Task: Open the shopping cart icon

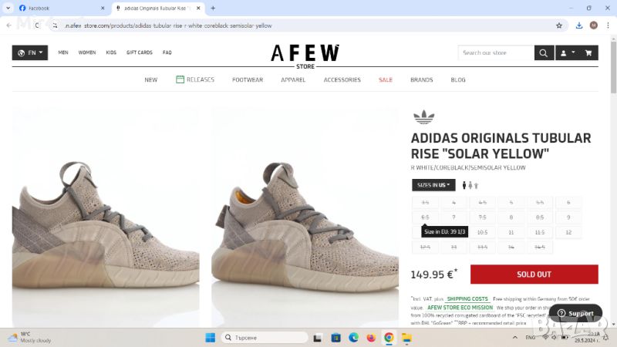Action: click(588, 52)
